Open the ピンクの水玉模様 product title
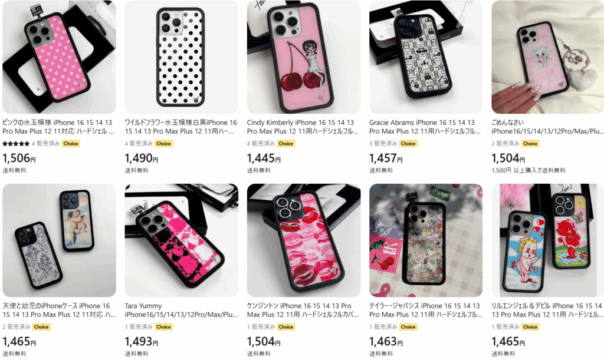The width and height of the screenshot is (604, 360). [x=58, y=127]
